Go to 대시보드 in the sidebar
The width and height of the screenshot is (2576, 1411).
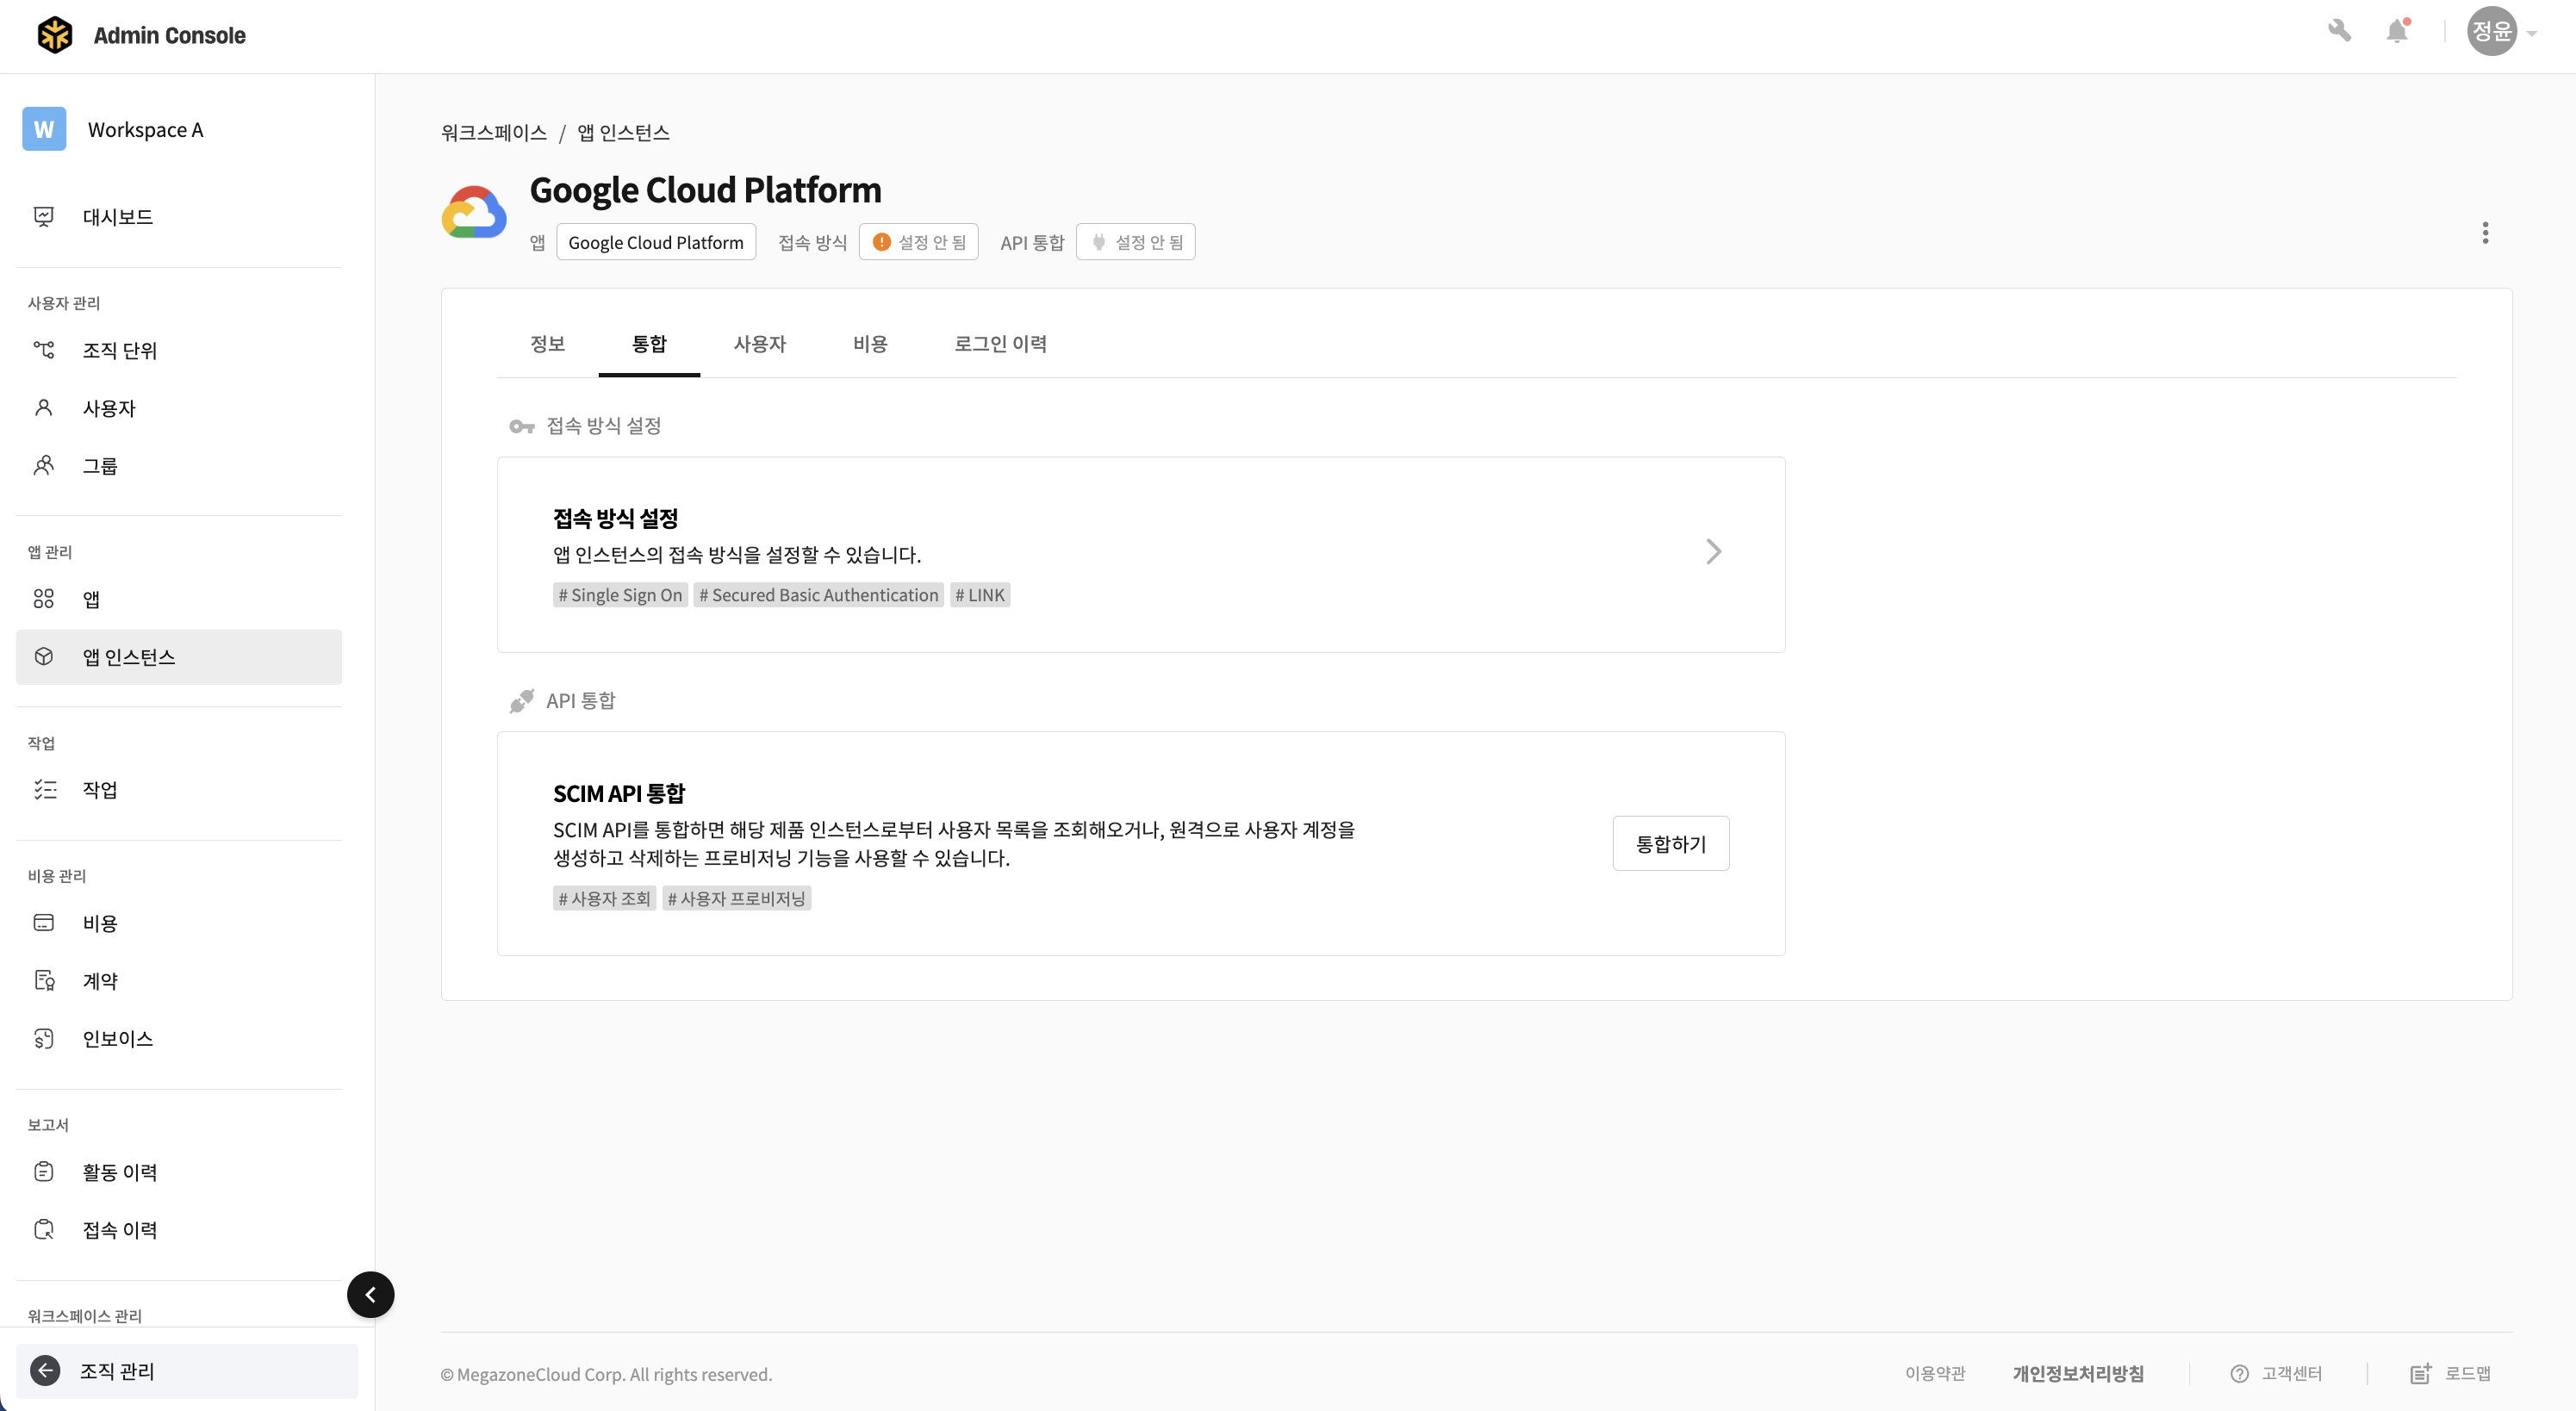point(179,217)
